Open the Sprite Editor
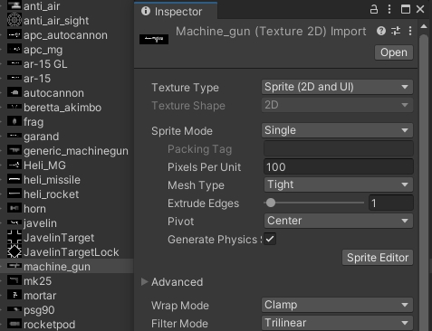This screenshot has height=331, width=432. [378, 258]
